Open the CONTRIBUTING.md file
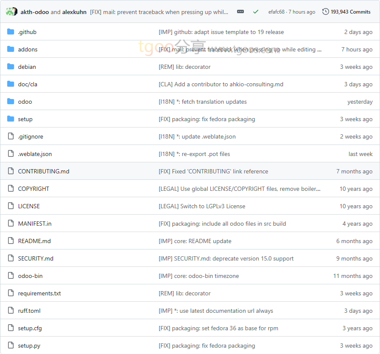Viewport: 380px width, 354px height. pyautogui.click(x=43, y=171)
